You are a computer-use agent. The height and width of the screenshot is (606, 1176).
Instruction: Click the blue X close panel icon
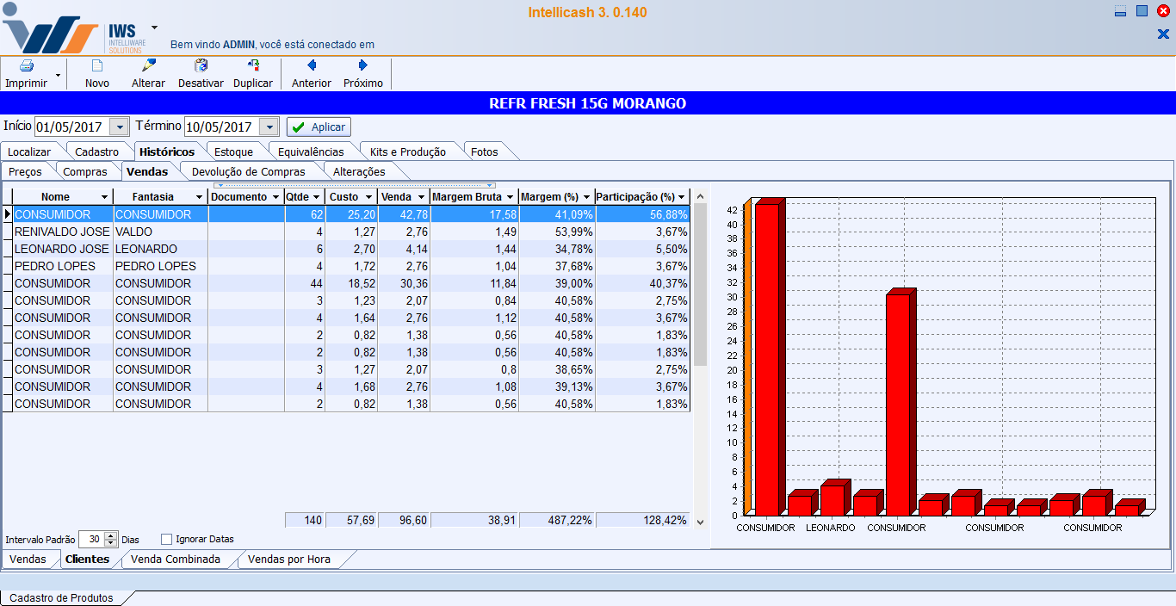coord(1163,34)
